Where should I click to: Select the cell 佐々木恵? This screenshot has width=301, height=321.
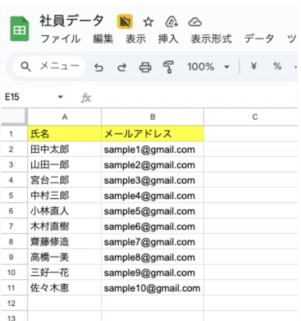pos(64,288)
